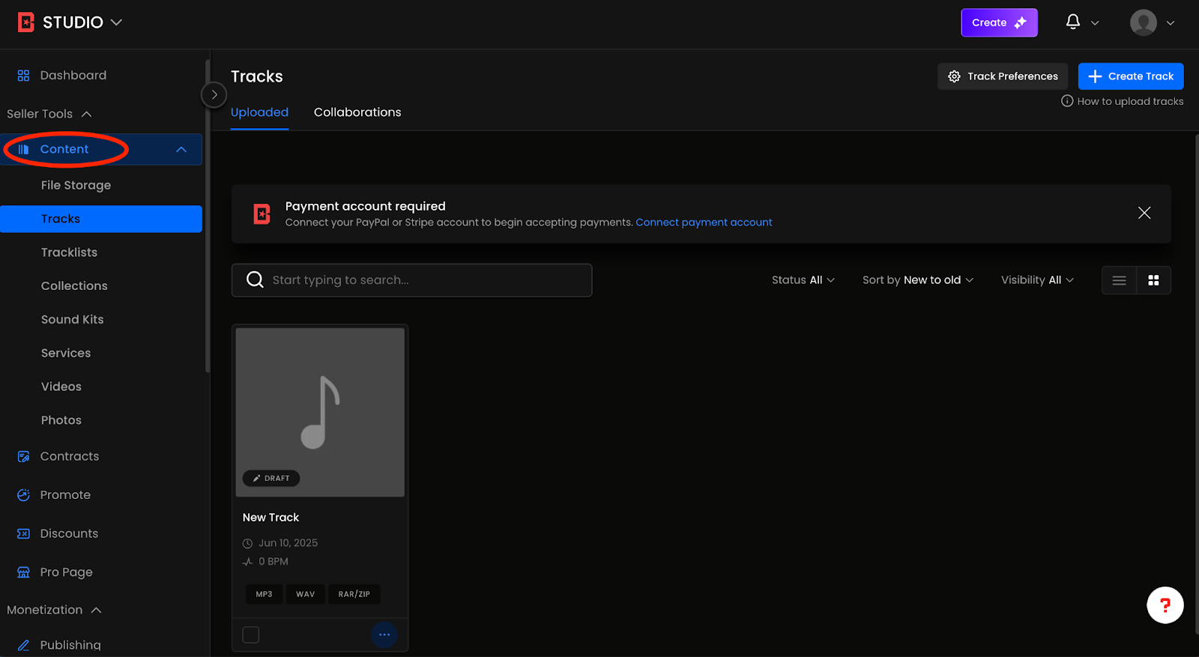Image resolution: width=1199 pixels, height=657 pixels.
Task: Click the user profile avatar
Action: click(1143, 22)
